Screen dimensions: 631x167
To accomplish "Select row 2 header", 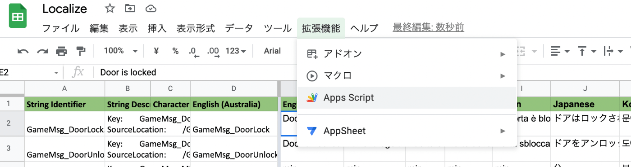I will click(x=12, y=123).
